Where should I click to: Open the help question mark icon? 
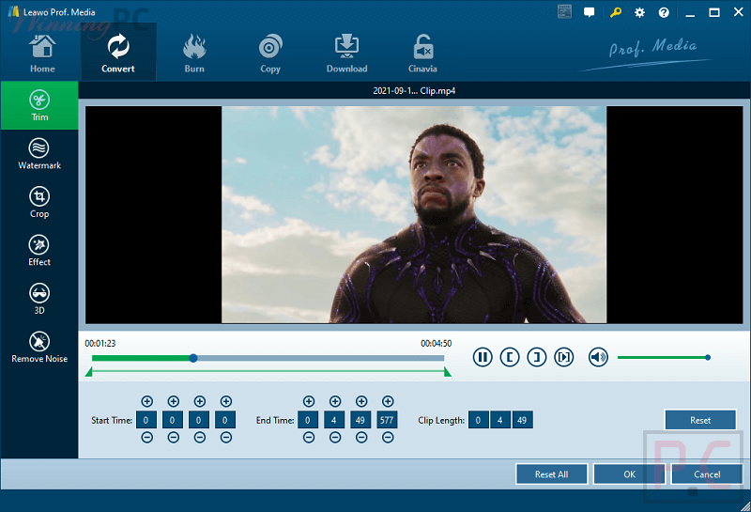[x=664, y=12]
